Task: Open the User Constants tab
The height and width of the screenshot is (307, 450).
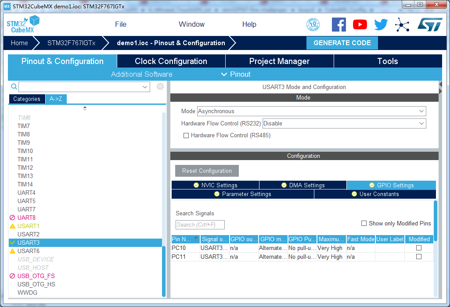Action: (375, 194)
